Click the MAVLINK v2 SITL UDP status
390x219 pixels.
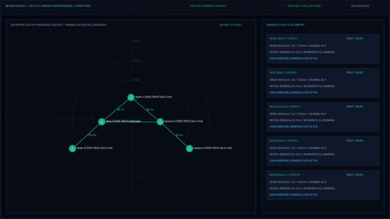coord(304,6)
